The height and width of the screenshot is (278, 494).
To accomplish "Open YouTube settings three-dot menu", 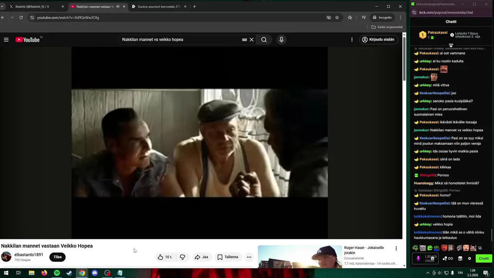I will pos(352,40).
